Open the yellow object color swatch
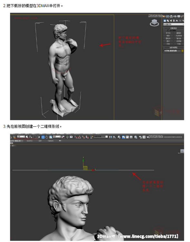 [183, 51]
